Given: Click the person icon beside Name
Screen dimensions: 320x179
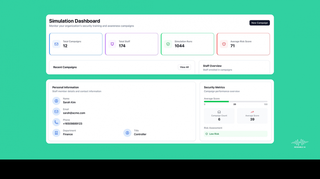Looking at the screenshot, I should 56,101.
